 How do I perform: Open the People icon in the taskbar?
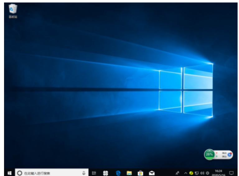(x=177, y=173)
